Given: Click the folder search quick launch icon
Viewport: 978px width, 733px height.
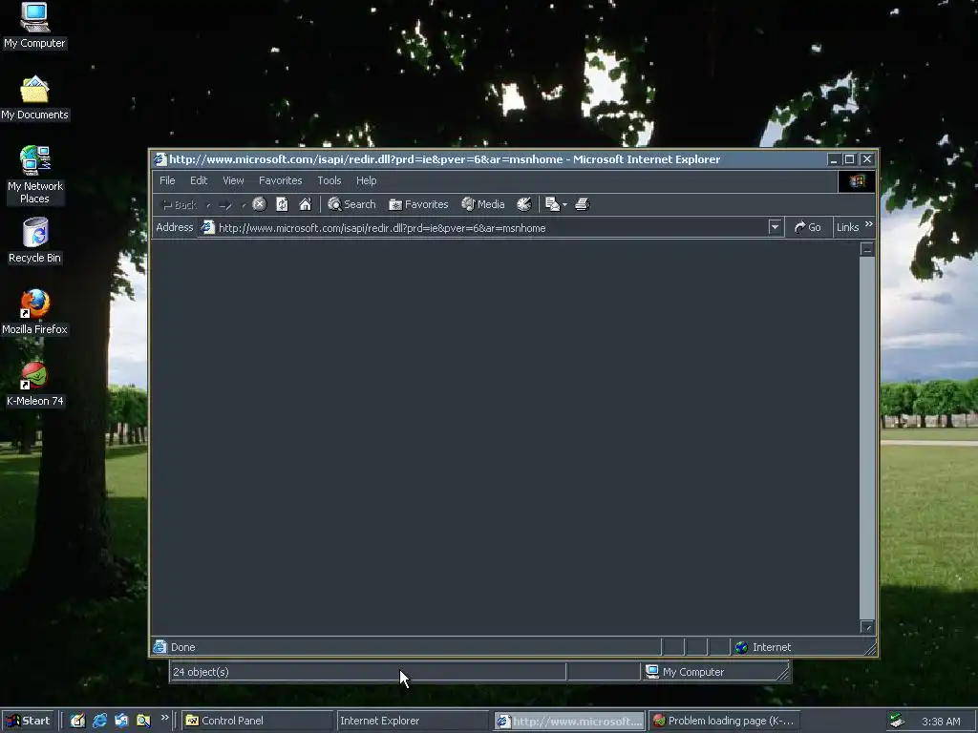Looking at the screenshot, I should (x=143, y=721).
